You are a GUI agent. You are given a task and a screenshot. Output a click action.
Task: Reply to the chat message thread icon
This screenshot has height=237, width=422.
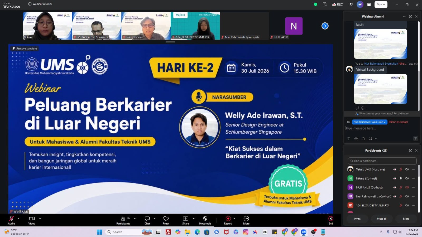pyautogui.click(x=357, y=108)
